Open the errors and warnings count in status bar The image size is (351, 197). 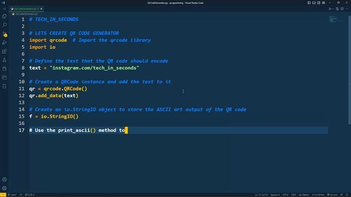[x=30, y=195]
